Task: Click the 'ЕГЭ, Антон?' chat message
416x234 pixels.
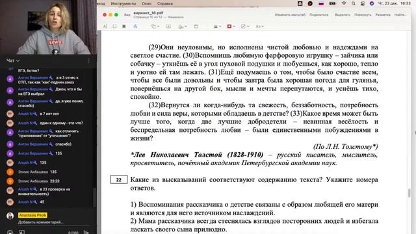Action: coord(29,71)
